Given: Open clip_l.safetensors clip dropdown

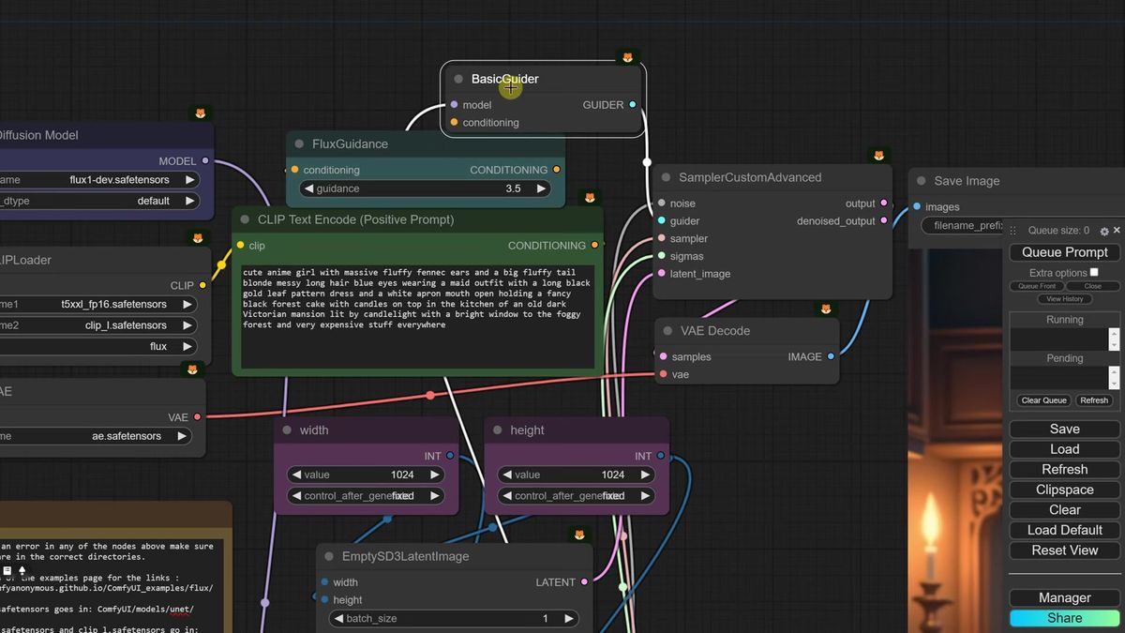Looking at the screenshot, I should 97,325.
